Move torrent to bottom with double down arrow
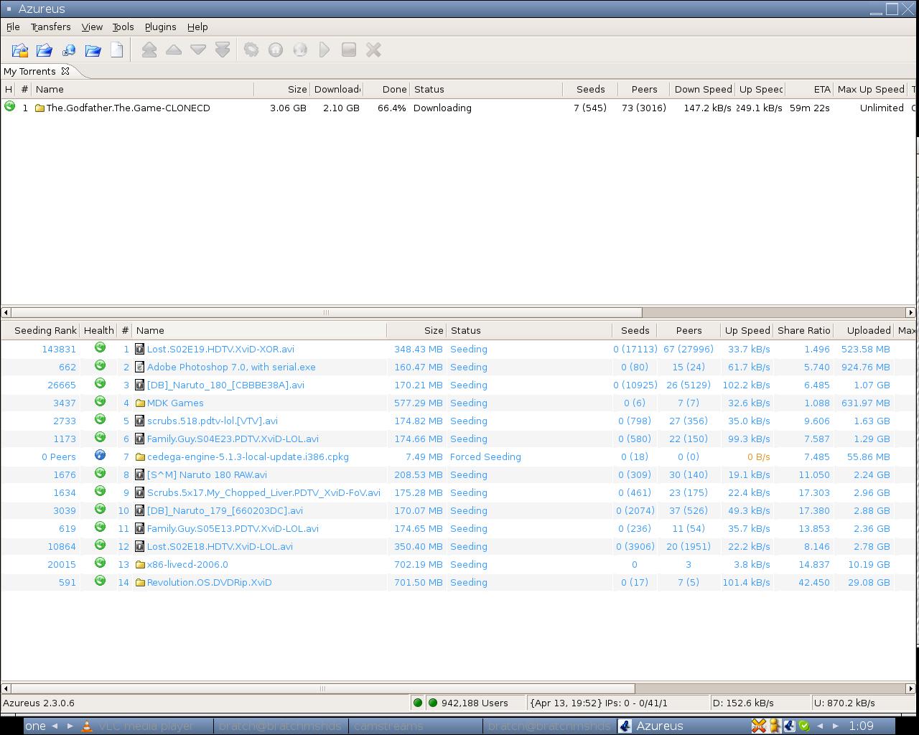Image resolution: width=919 pixels, height=735 pixels. click(223, 50)
